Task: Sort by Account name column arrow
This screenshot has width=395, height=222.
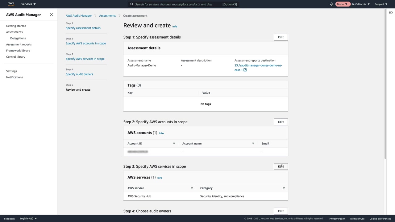Action: 253,143
